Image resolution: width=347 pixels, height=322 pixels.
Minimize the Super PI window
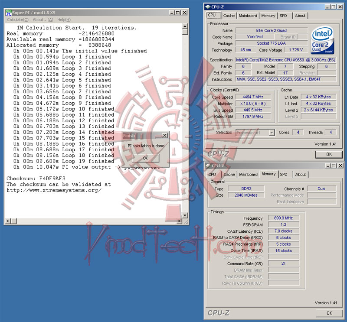click(x=172, y=13)
